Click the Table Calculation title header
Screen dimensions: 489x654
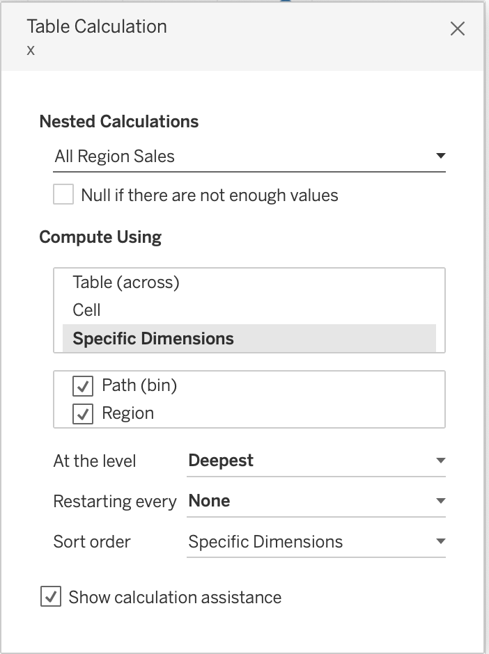click(x=97, y=27)
